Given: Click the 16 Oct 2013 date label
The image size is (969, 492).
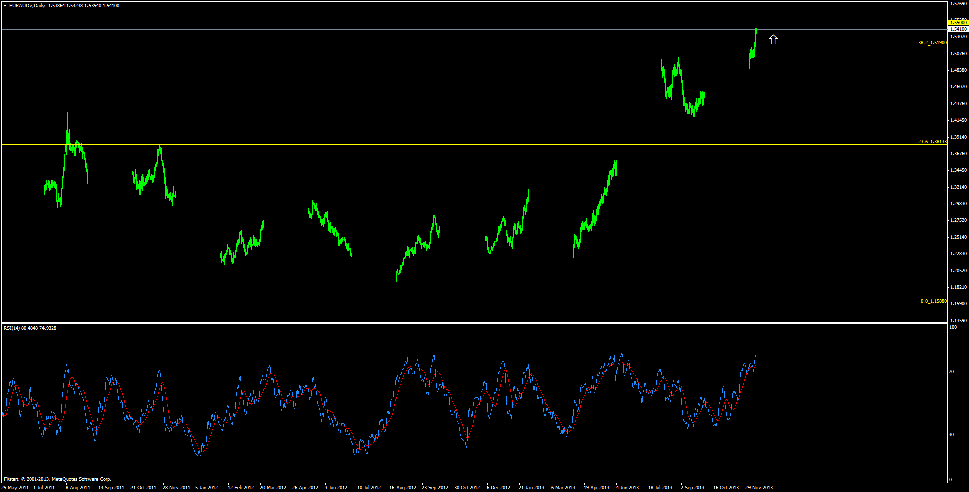Looking at the screenshot, I should 726,488.
